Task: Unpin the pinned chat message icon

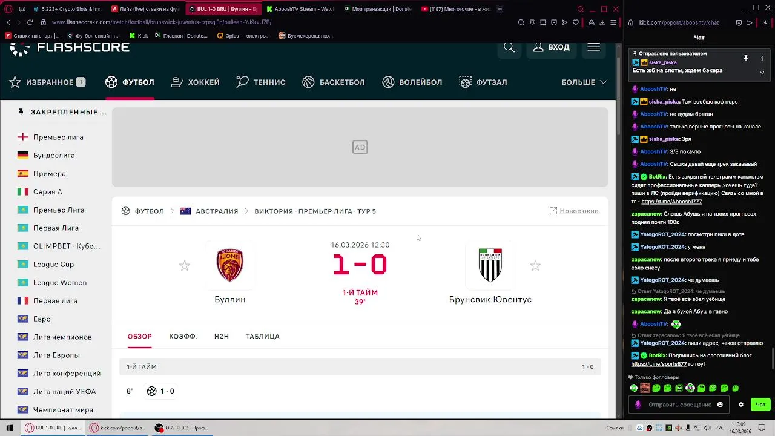Action: [746, 58]
